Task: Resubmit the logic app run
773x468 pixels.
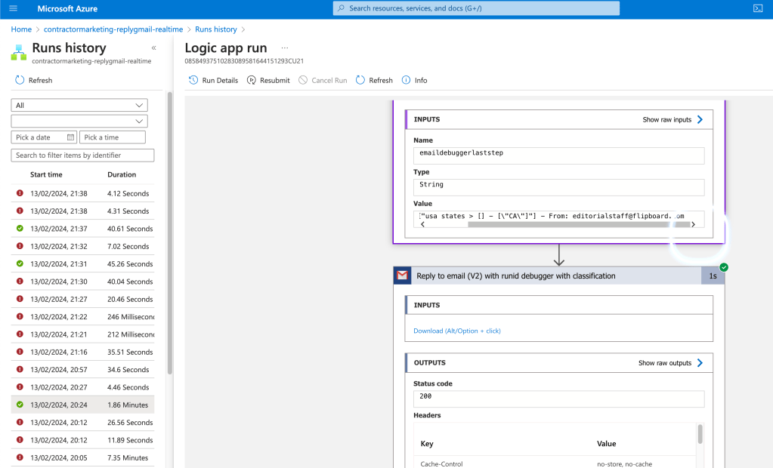Action: (268, 80)
